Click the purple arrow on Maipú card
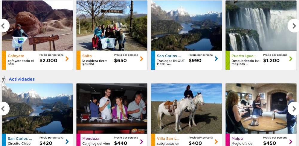The height and width of the screenshot is (146, 299). 291,142
